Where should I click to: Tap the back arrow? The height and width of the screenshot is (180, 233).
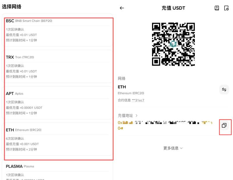[121, 8]
